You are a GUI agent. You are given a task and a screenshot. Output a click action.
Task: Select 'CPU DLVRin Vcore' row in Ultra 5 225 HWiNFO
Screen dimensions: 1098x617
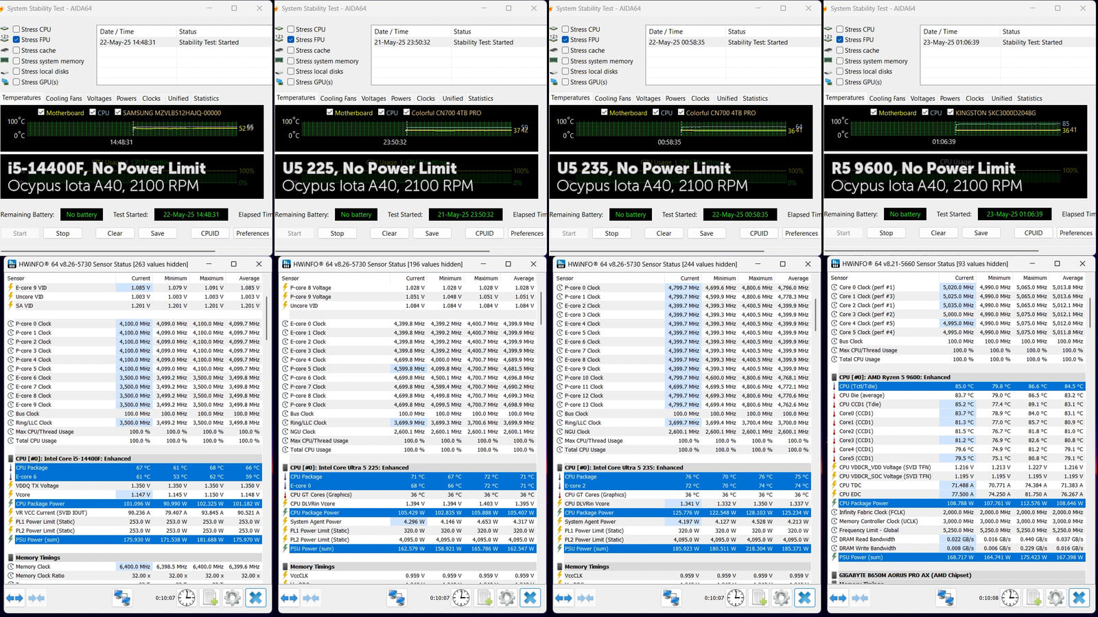pyautogui.click(x=409, y=503)
